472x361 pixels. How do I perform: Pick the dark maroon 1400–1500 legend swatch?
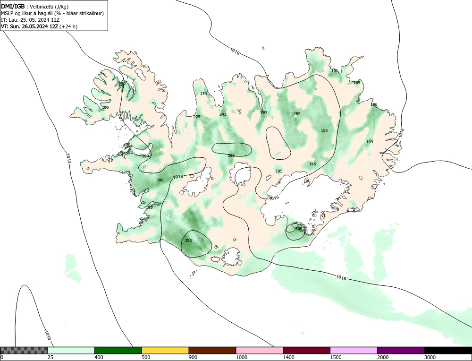pos(306,351)
